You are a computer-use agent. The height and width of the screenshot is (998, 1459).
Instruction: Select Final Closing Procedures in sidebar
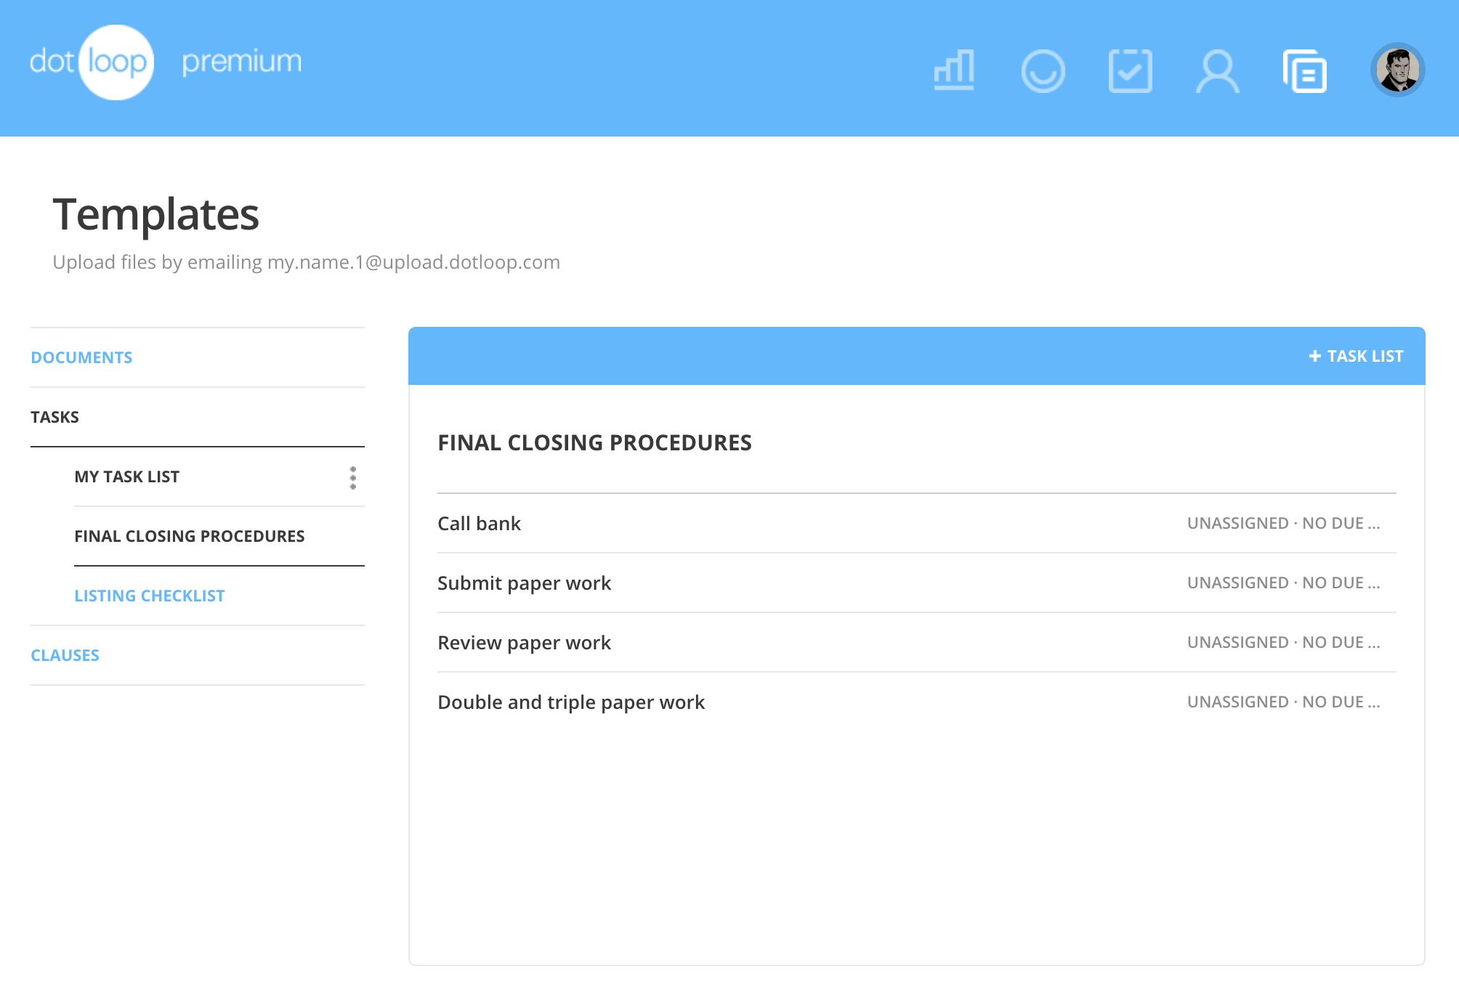189,536
